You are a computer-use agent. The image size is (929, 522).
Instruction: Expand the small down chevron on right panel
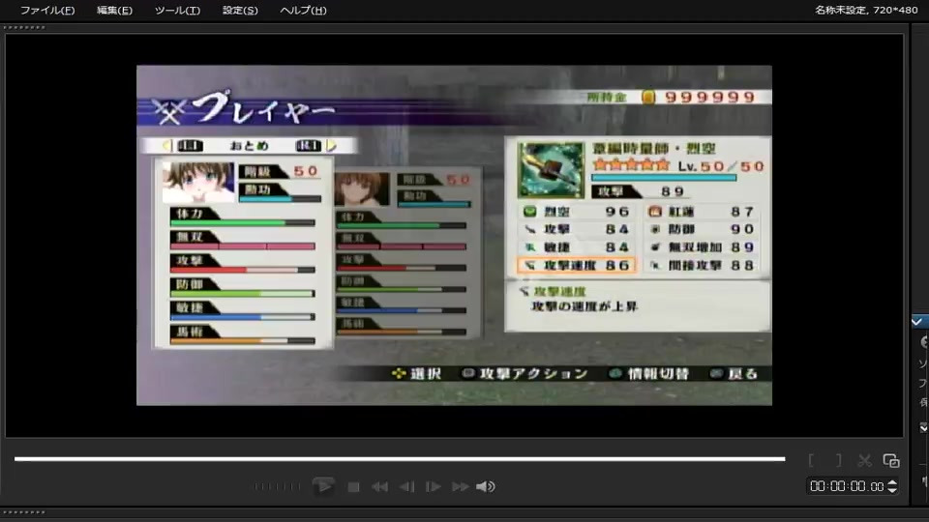coord(923,427)
